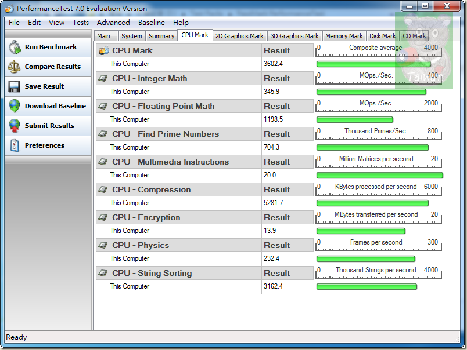Click the CPU - String Sorting header row
This screenshot has height=350, width=467.
point(205,273)
